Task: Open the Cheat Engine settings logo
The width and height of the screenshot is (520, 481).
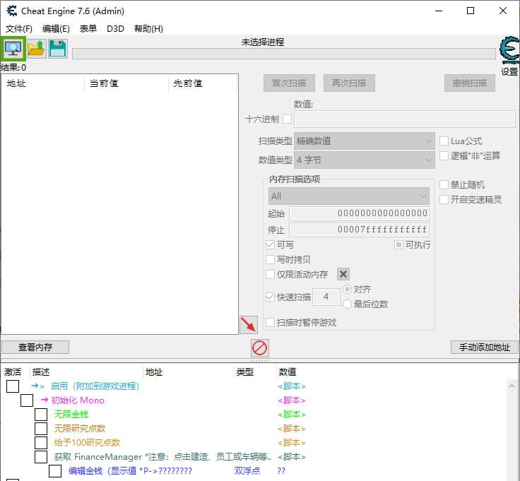Action: pos(509,50)
